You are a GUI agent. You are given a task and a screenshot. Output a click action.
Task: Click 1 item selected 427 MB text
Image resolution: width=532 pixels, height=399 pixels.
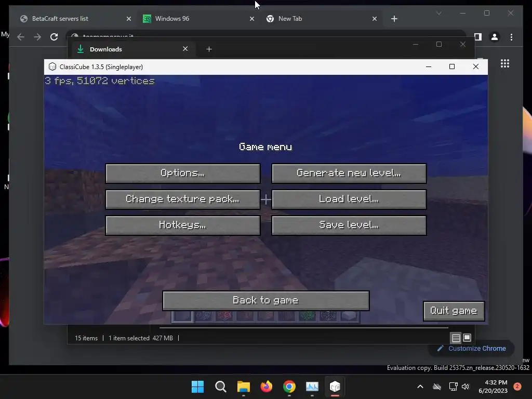[x=141, y=338]
